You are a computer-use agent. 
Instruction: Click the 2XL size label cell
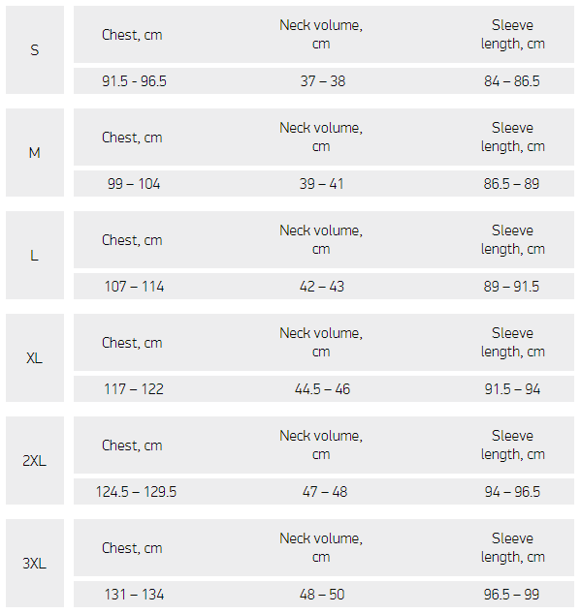(35, 460)
